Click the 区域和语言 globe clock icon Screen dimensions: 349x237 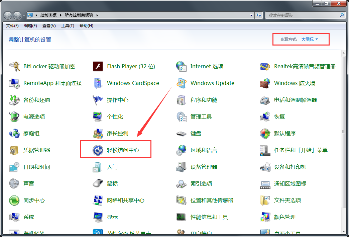coord(182,150)
